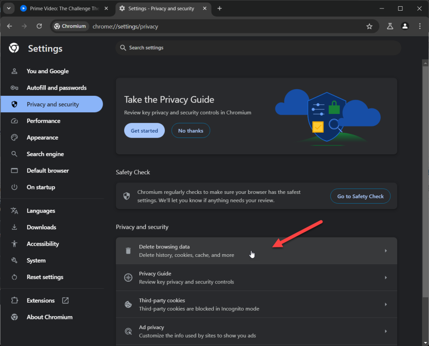Open the profile avatar icon

pyautogui.click(x=405, y=26)
